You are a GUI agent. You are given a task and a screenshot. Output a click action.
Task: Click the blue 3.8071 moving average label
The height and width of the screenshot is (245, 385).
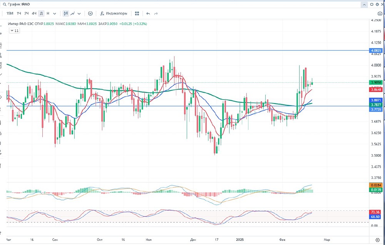377,100
